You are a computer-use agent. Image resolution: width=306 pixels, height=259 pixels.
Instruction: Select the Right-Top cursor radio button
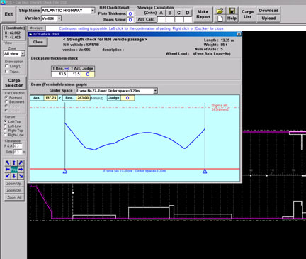(6, 131)
